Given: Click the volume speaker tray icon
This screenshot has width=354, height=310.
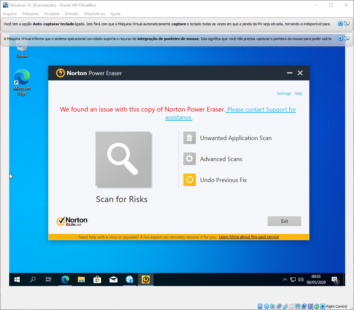Looking at the screenshot, I should coord(301,279).
